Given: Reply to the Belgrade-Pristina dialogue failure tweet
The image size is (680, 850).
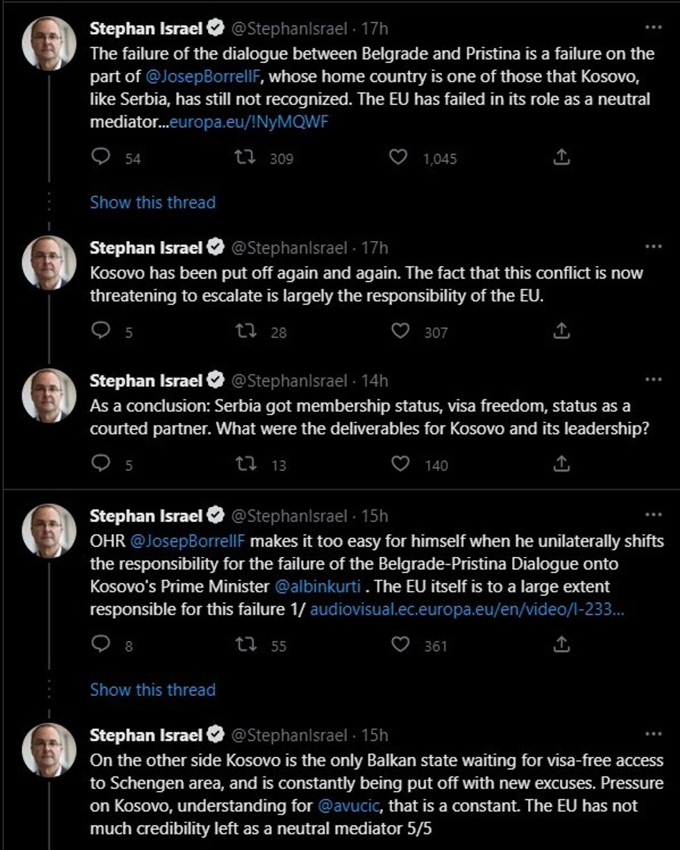Looking at the screenshot, I should point(102,158).
